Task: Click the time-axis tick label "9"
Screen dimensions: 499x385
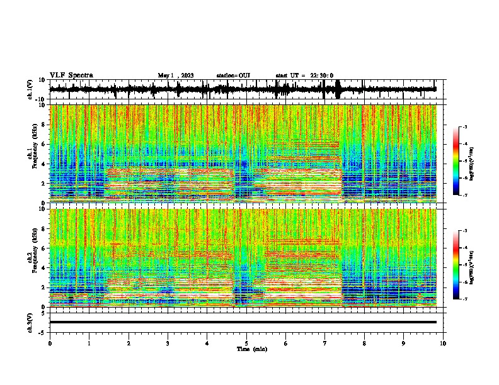Action: point(403,343)
